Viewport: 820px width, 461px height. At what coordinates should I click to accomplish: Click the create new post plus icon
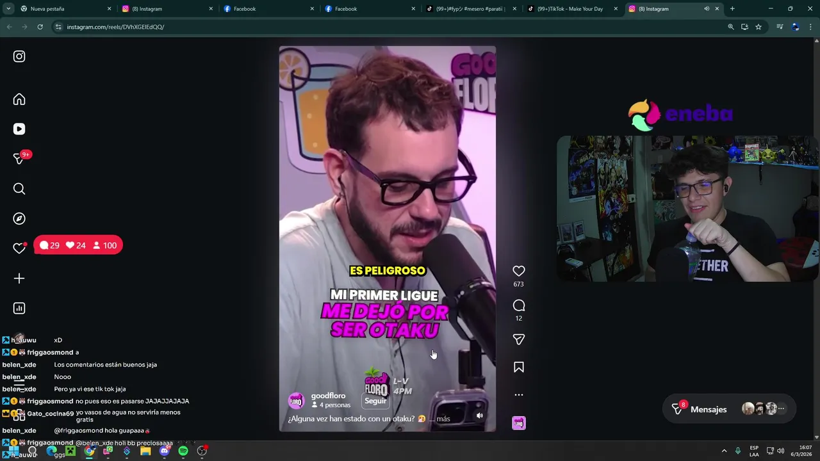[19, 279]
